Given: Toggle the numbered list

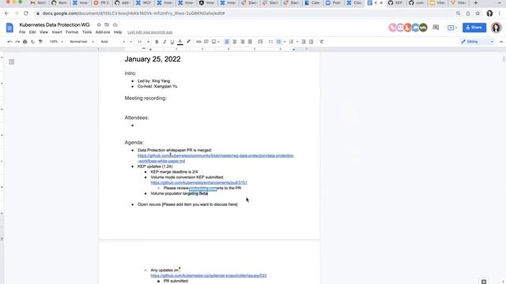Looking at the screenshot, I should [292, 42].
